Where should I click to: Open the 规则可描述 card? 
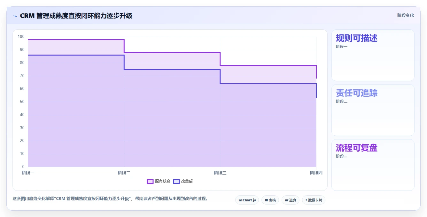click(373, 55)
